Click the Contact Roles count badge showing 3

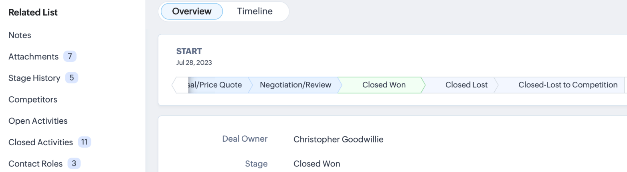coord(74,163)
